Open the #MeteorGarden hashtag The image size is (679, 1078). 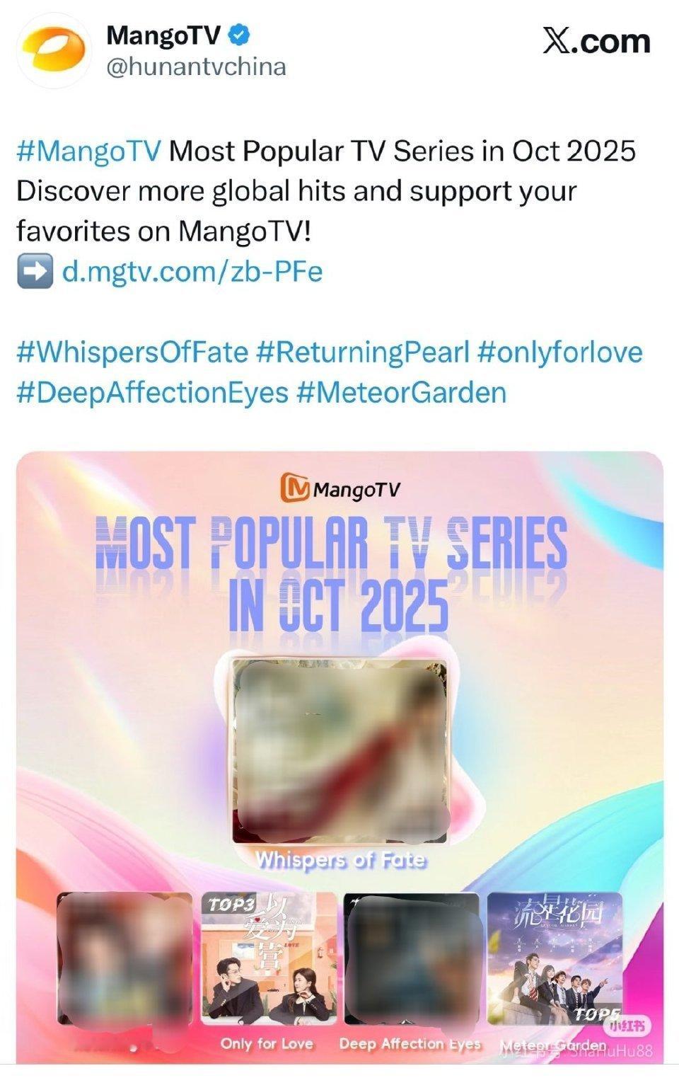tap(402, 392)
